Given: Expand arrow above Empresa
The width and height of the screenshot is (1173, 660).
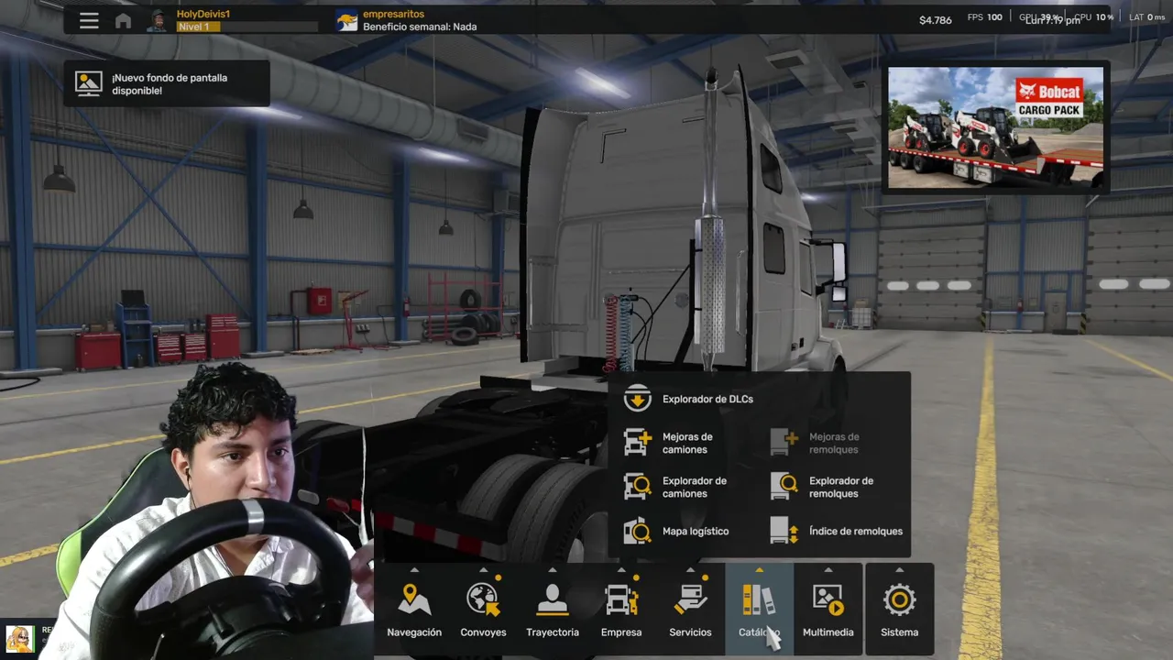Looking at the screenshot, I should pyautogui.click(x=621, y=570).
